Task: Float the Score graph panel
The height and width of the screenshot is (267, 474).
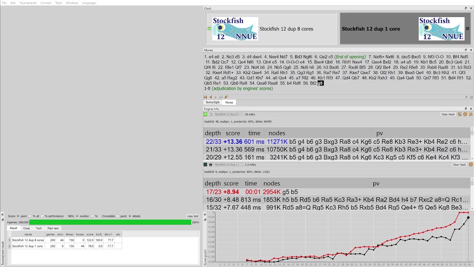Action: click(x=205, y=220)
